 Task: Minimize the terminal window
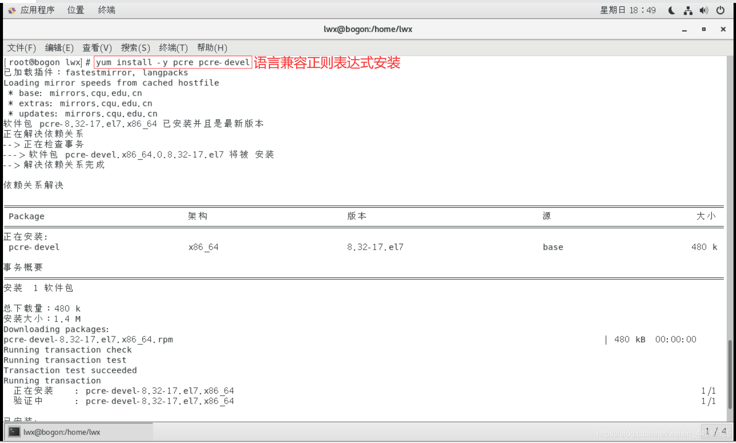[x=684, y=30]
